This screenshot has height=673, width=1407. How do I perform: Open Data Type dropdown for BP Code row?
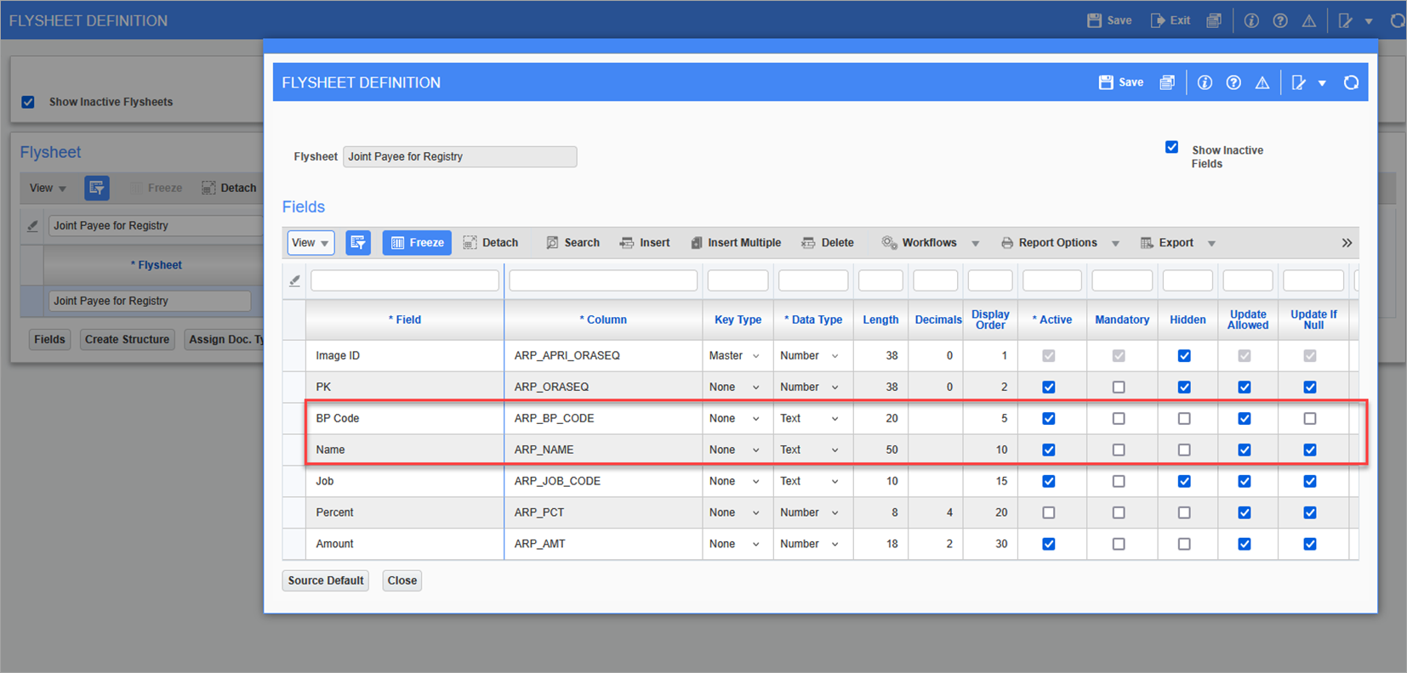[x=835, y=419]
